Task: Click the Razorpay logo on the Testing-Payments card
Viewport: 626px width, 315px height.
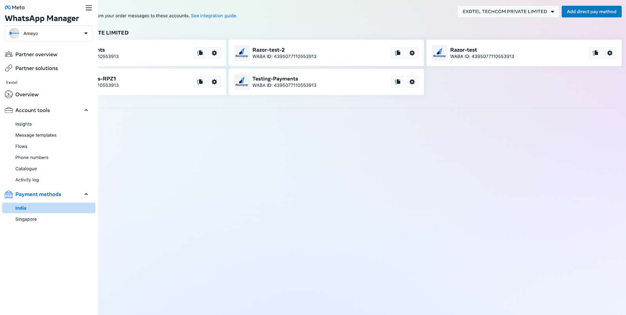Action: click(x=242, y=82)
